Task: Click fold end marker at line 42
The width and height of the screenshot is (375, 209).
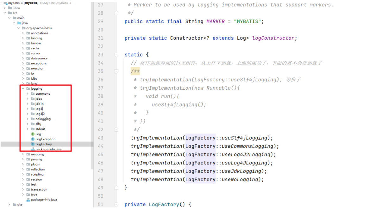Action: (x=116, y=129)
